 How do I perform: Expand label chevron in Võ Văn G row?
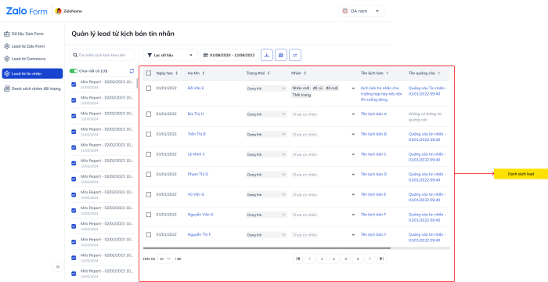(353, 194)
